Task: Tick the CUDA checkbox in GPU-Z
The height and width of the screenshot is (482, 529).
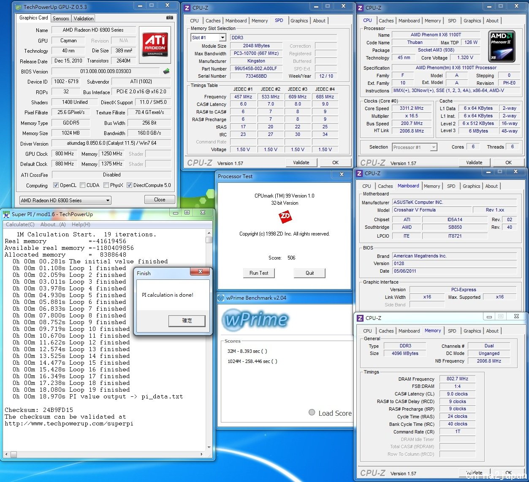Action: pyautogui.click(x=83, y=185)
